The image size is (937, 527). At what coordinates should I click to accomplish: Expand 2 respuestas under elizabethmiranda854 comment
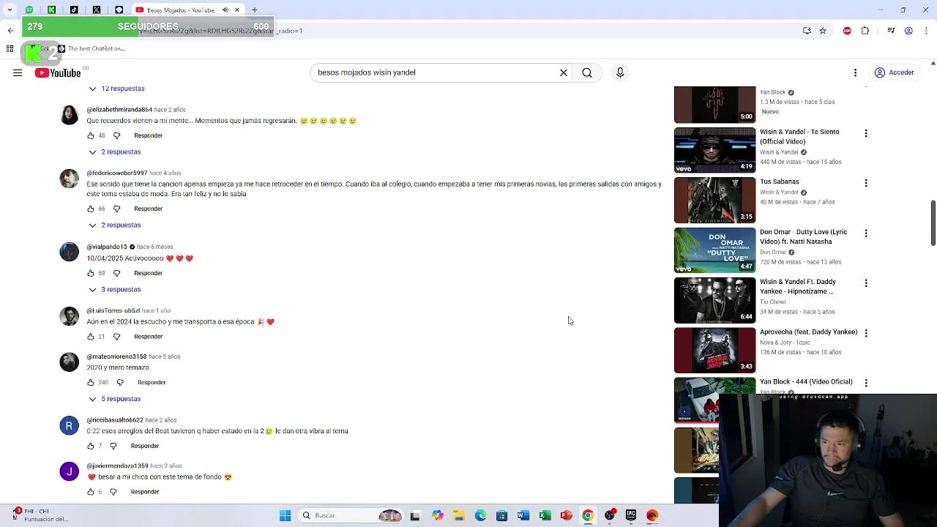point(115,152)
